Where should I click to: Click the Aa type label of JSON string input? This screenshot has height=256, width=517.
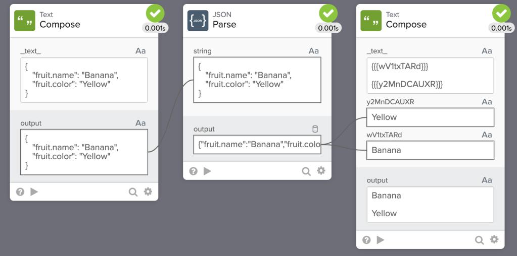coord(314,51)
